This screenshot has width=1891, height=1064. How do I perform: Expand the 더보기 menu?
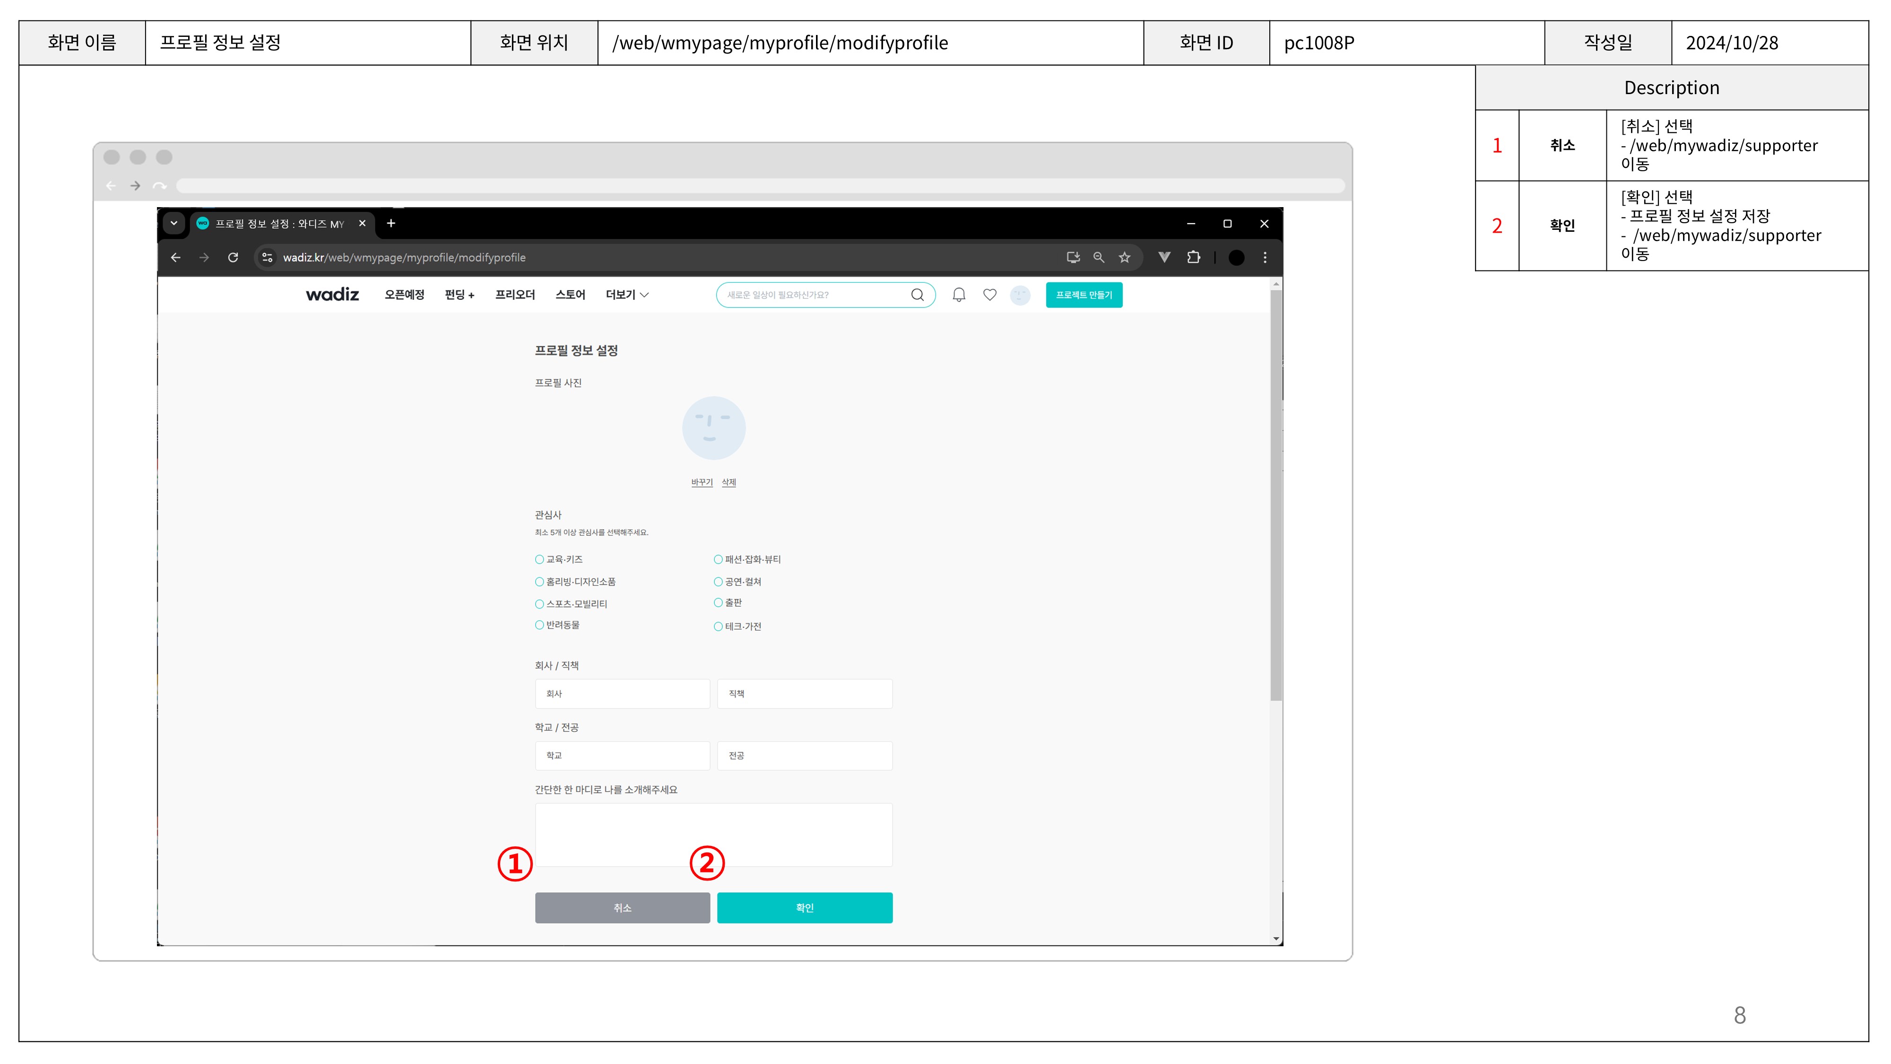[626, 295]
